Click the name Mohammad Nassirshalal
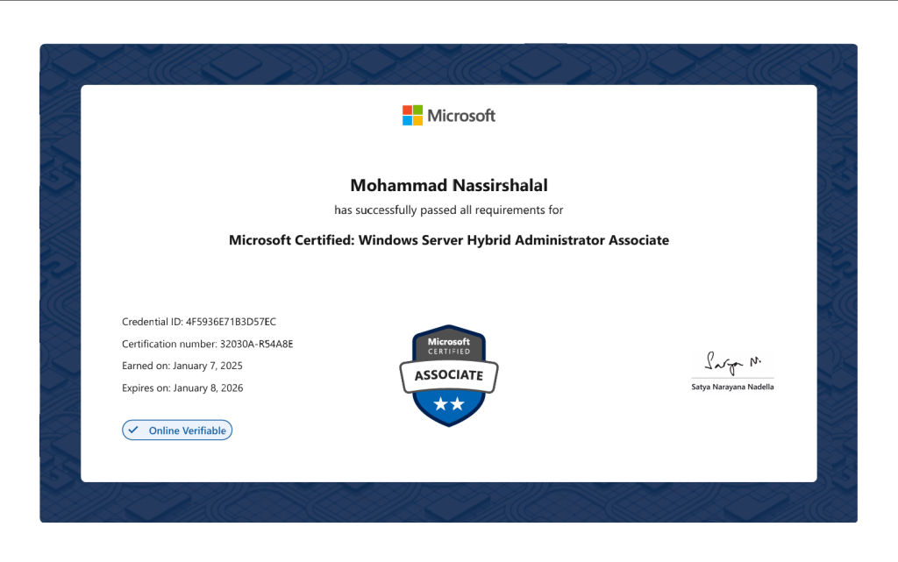This screenshot has height=562, width=898. tap(449, 185)
